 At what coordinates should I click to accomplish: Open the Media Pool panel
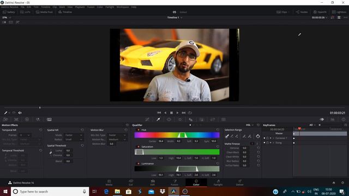click(x=44, y=12)
